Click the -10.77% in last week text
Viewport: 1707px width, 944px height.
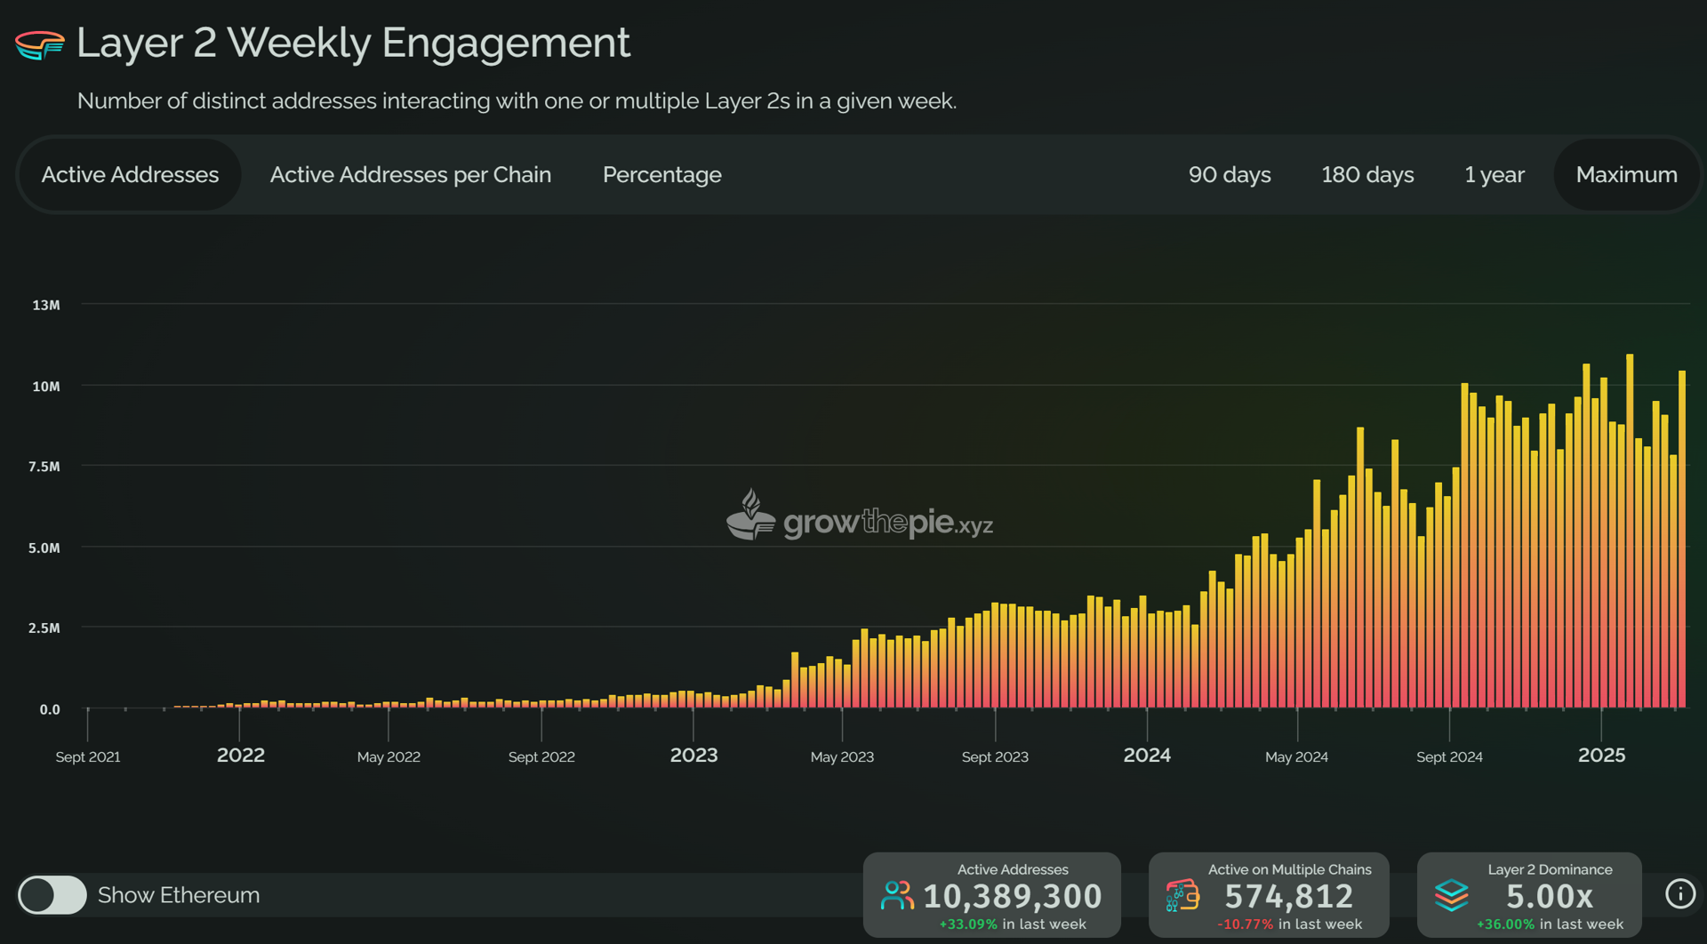(x=1289, y=924)
